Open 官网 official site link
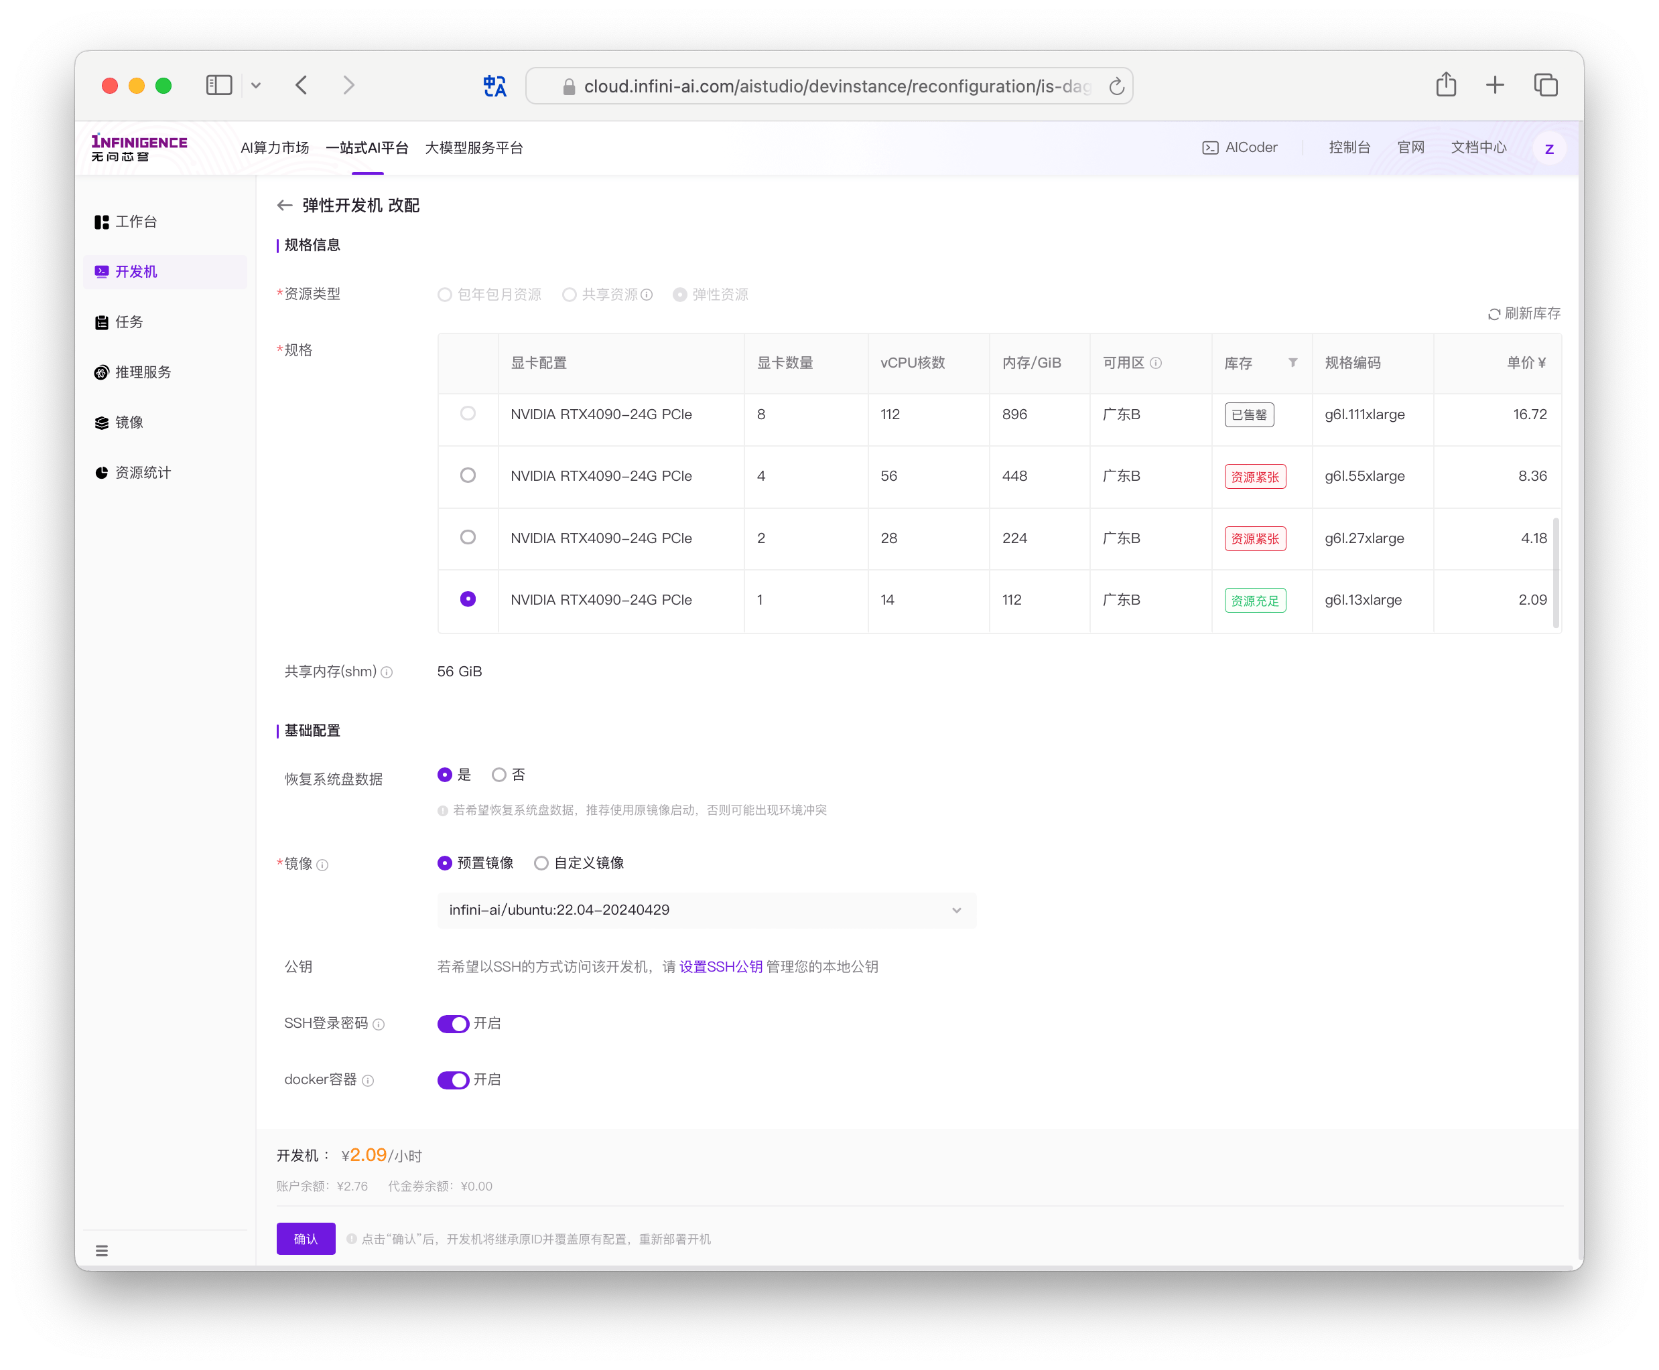The width and height of the screenshot is (1659, 1370). click(x=1410, y=147)
